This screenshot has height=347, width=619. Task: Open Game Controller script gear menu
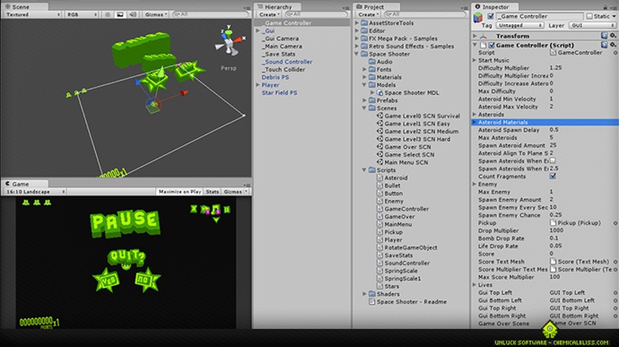pyautogui.click(x=613, y=45)
